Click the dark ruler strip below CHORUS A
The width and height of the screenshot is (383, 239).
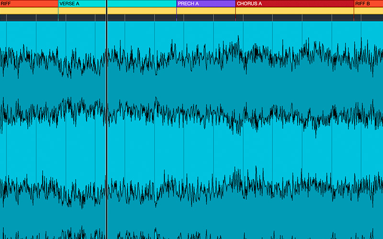294,18
